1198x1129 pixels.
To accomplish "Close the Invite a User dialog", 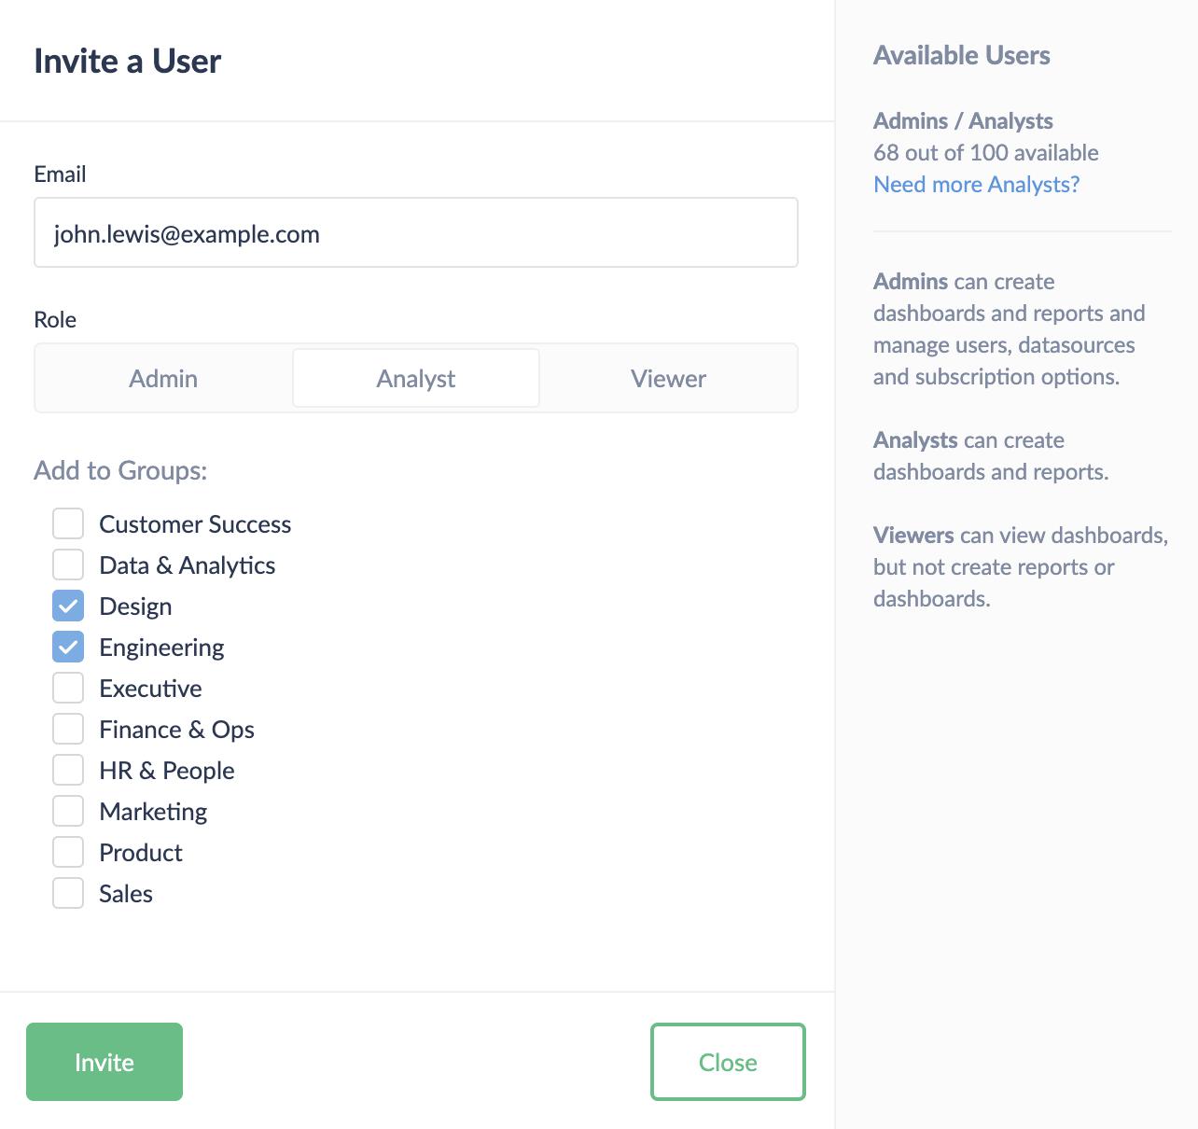I will pyautogui.click(x=728, y=1062).
